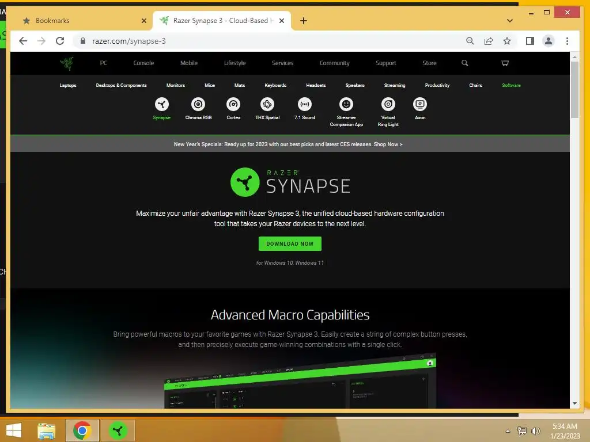Click the browser forward arrow
The image size is (590, 442).
tap(41, 41)
